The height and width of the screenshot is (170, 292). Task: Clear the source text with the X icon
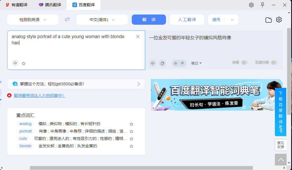coord(138,37)
